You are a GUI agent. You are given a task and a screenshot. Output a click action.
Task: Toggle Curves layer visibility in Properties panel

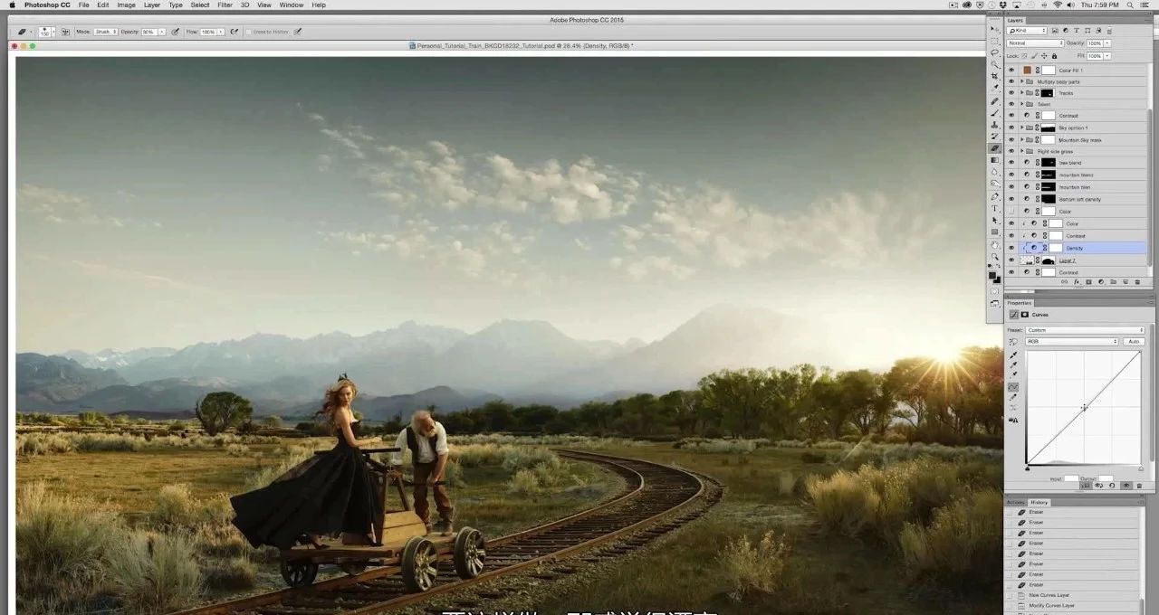pos(1125,486)
